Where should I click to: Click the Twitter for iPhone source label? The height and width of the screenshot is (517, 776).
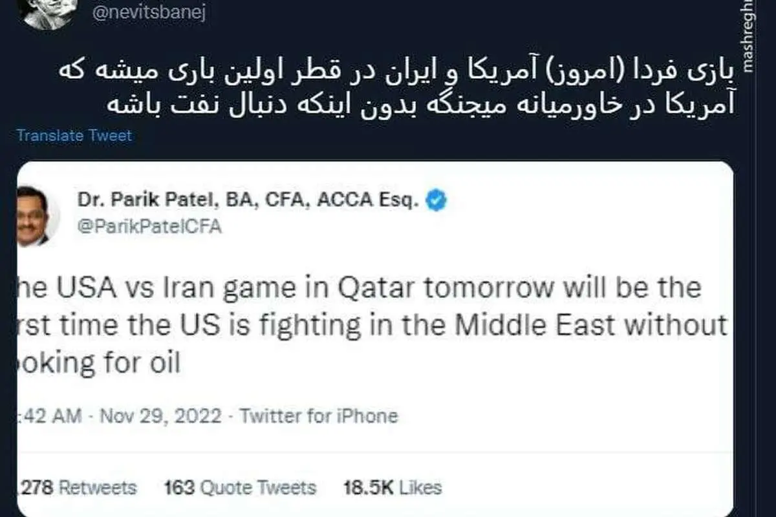point(319,416)
